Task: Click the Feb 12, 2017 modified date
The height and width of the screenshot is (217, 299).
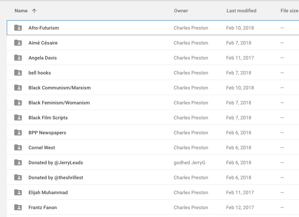Action: (240, 207)
